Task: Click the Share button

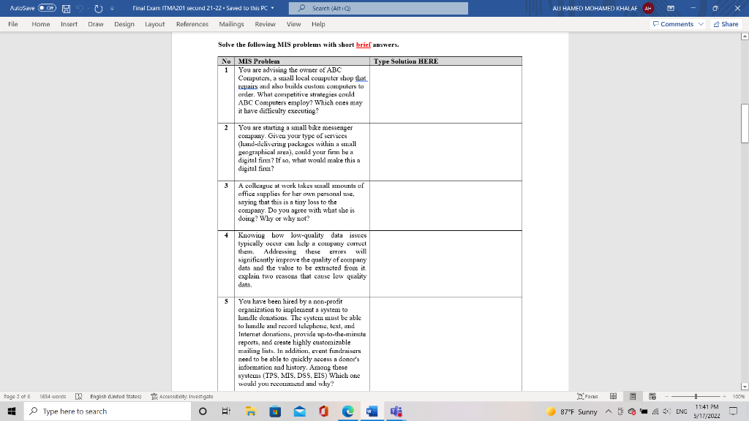Action: tap(726, 24)
